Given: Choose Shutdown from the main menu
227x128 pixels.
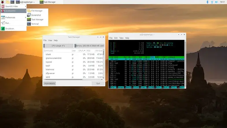Looking at the screenshot, I should click(x=13, y=29).
